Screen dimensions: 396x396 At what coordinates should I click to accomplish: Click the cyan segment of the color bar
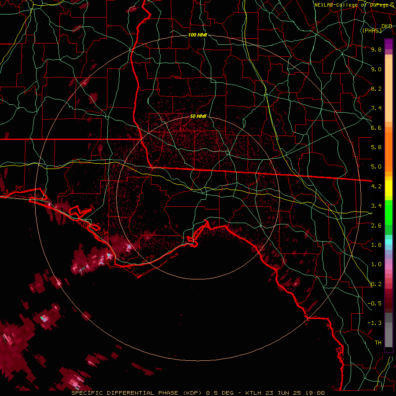point(389,242)
